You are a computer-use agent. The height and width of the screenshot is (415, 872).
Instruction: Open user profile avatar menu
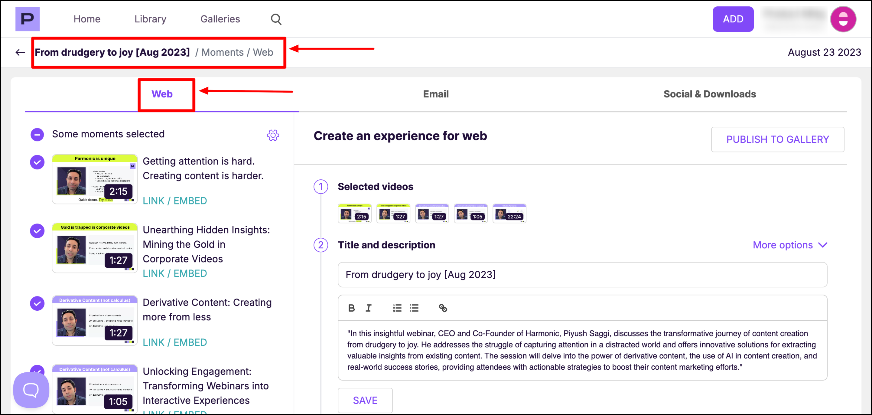pyautogui.click(x=843, y=19)
